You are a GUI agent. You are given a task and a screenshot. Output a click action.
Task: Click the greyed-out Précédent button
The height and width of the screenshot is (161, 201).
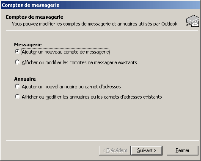click(x=115, y=150)
